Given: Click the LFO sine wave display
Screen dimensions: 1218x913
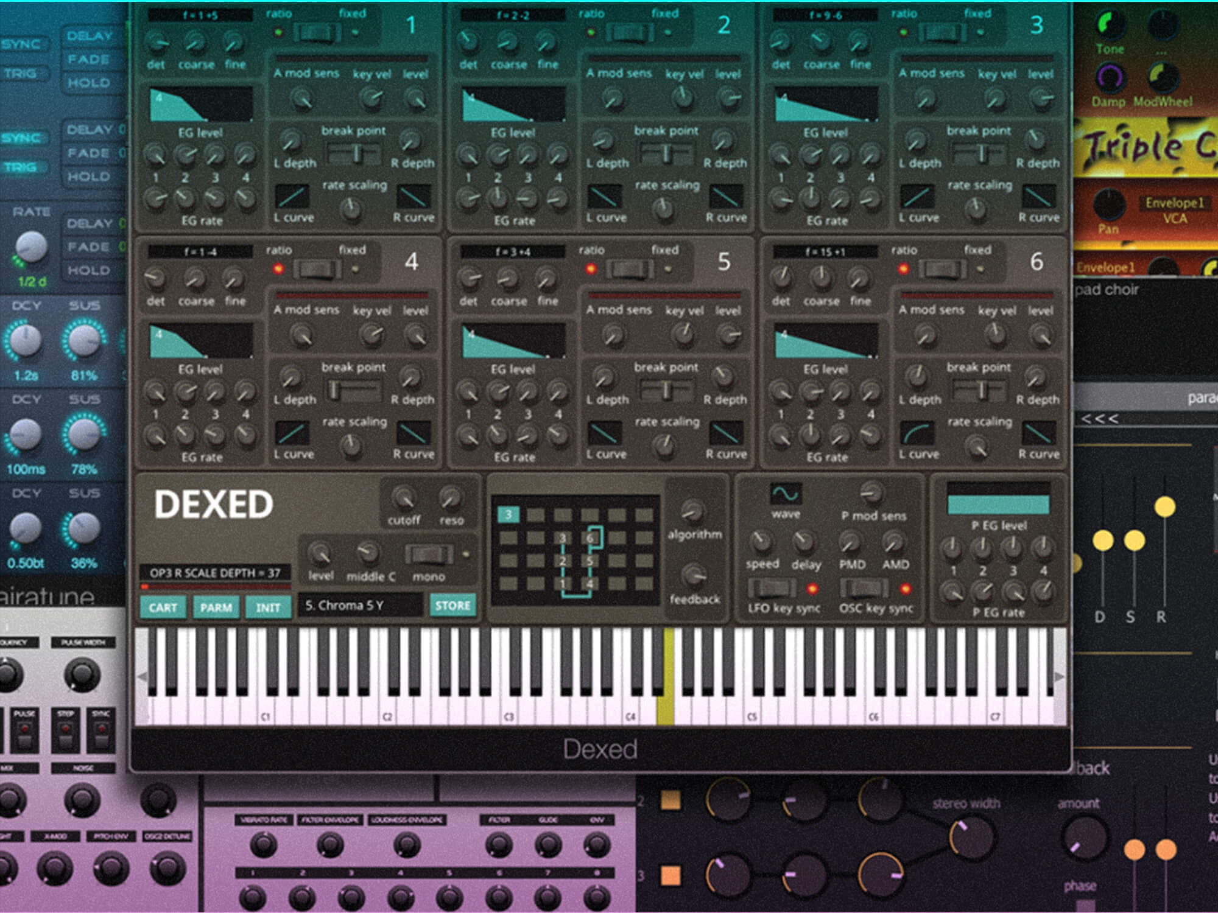Looking at the screenshot, I should [786, 494].
